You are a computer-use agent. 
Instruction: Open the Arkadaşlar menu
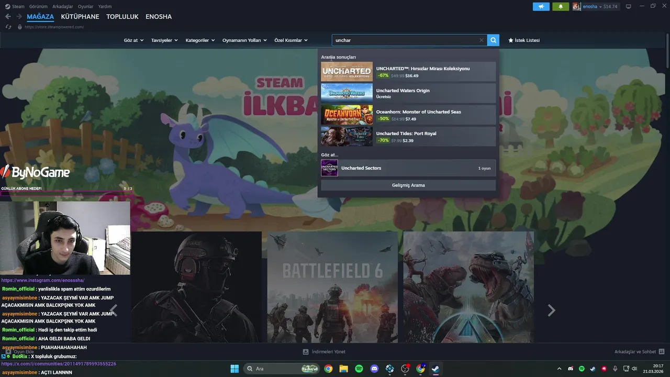click(62, 6)
